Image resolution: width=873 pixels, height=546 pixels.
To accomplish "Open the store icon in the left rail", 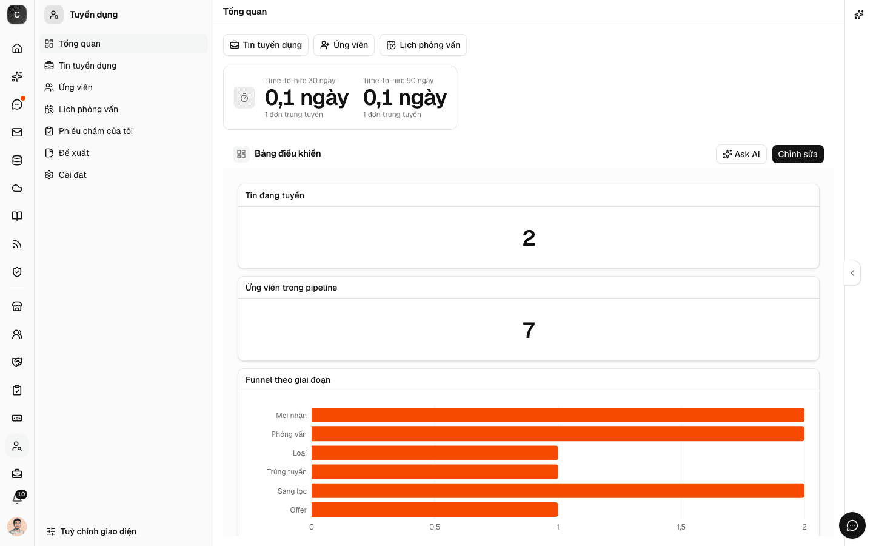I will coord(17,306).
